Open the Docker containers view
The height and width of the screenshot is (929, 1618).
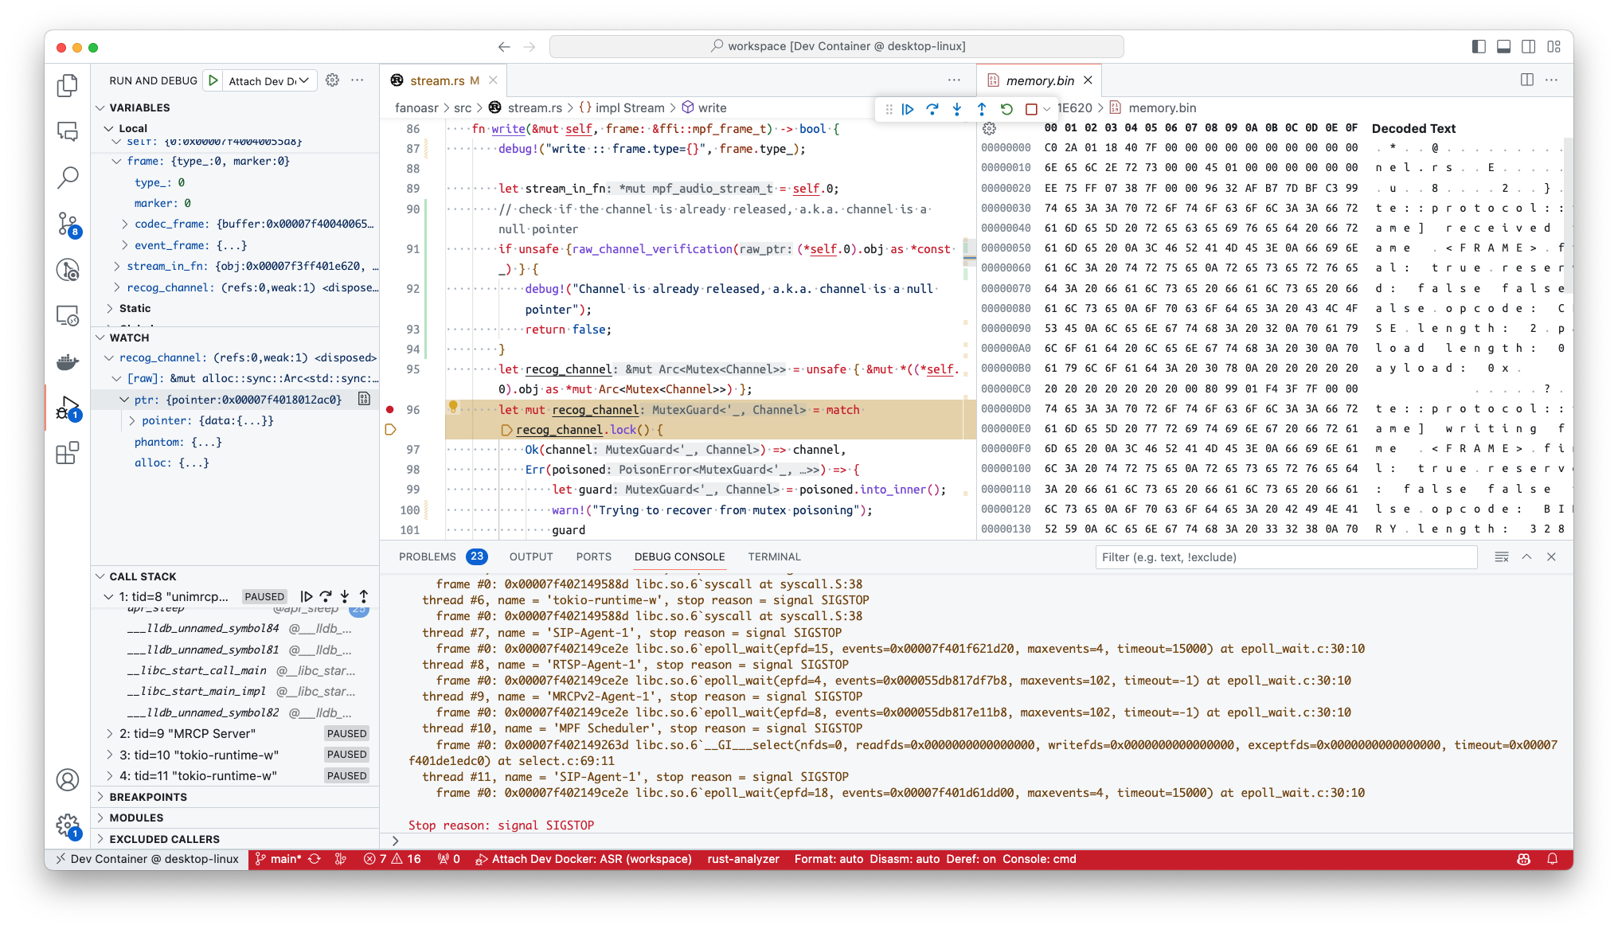click(68, 362)
